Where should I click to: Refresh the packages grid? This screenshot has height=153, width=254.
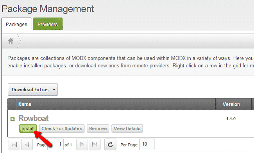pyautogui.click(x=110, y=144)
